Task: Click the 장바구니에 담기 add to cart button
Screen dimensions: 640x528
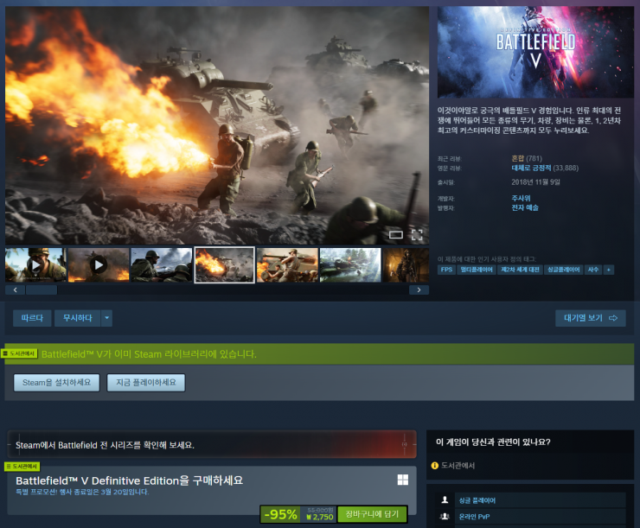Action: pos(372,514)
